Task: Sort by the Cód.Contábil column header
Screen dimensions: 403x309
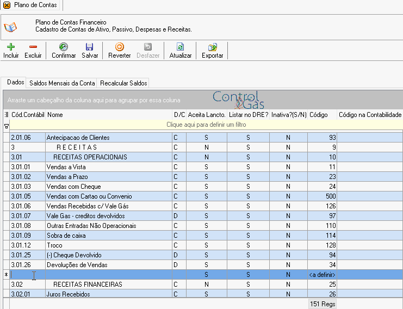Action: 28,115
